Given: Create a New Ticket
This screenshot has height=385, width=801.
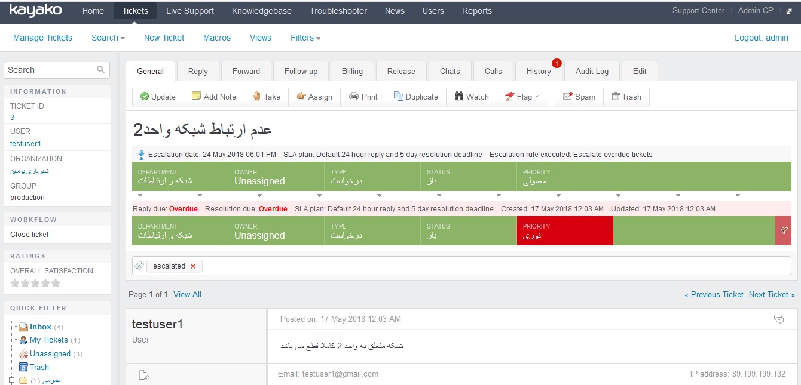Looking at the screenshot, I should tap(164, 38).
